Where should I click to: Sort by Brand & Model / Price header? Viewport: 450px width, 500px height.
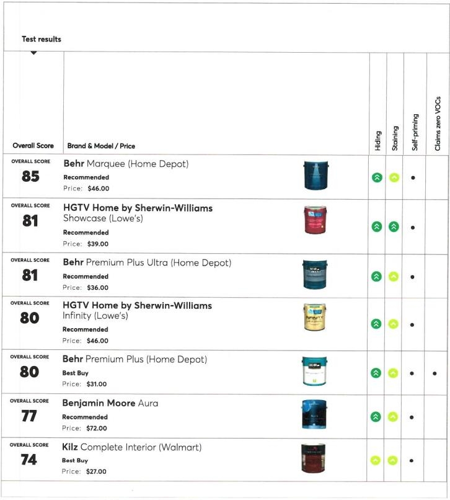pos(101,146)
